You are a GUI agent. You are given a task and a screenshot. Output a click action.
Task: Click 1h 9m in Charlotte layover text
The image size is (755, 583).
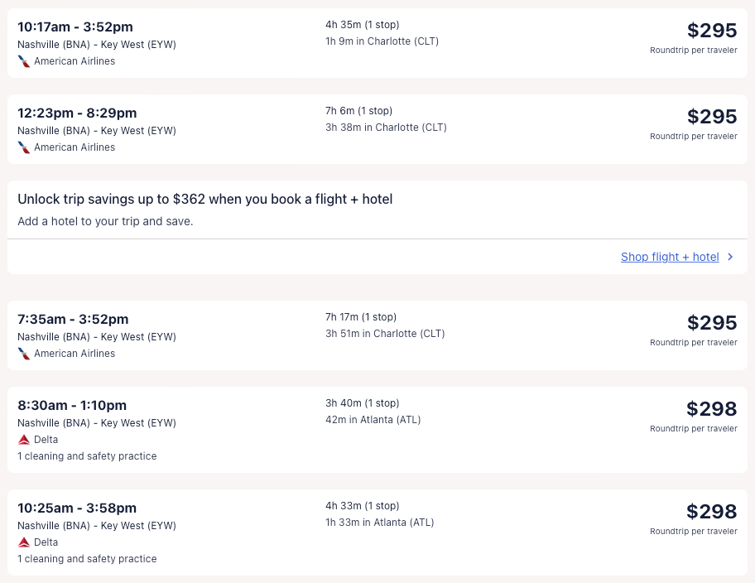(x=382, y=41)
